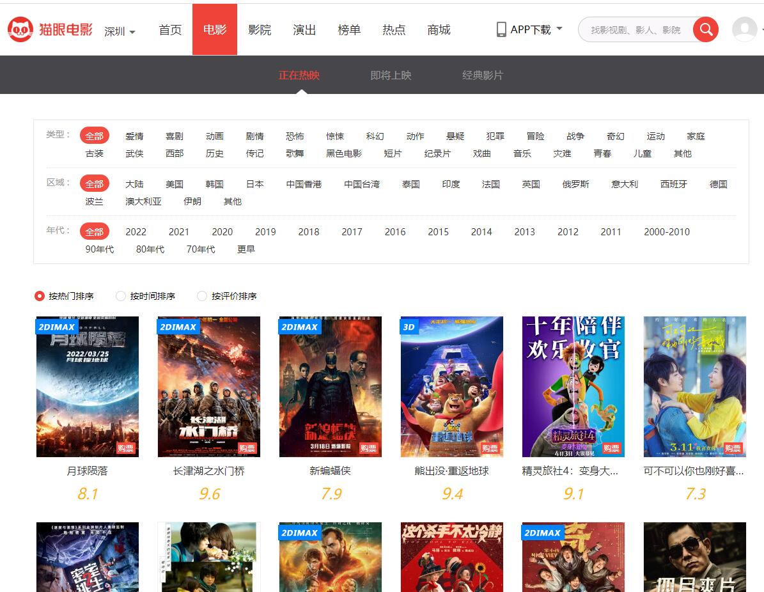Filter by 纪录片 genre
This screenshot has height=592, width=764.
point(437,153)
